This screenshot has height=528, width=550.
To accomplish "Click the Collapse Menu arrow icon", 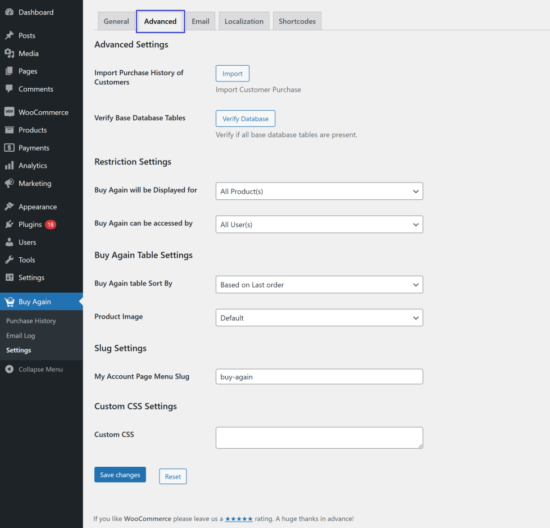I will click(9, 370).
